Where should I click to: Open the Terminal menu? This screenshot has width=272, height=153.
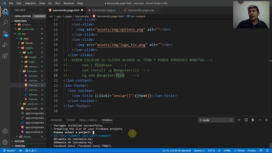(68, 3)
